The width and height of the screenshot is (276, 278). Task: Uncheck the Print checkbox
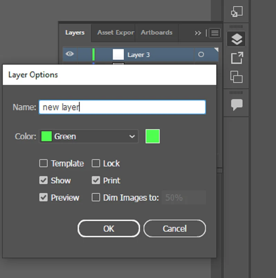coord(96,180)
